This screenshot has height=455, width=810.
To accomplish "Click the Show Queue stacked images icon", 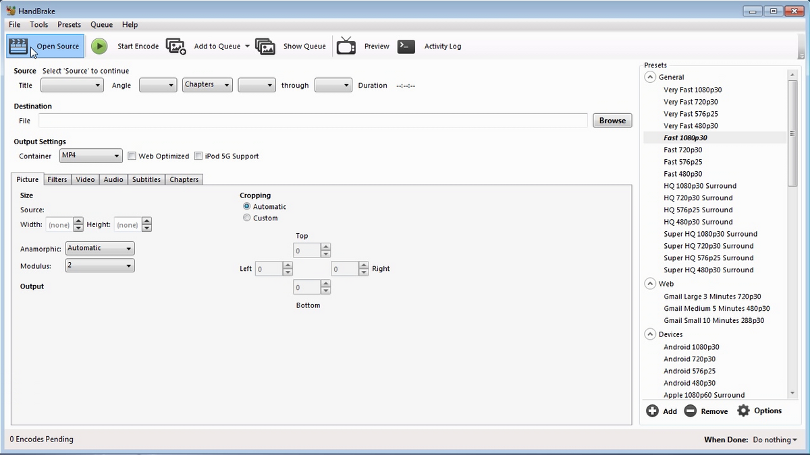I will 265,46.
